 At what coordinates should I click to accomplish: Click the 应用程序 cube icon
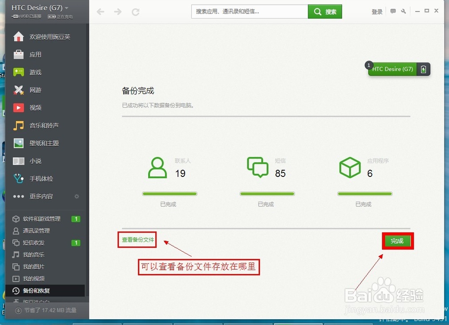(x=350, y=167)
